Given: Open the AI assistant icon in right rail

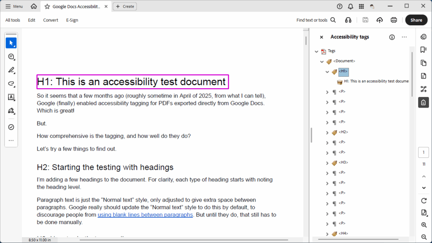Looking at the screenshot, I should pos(424,37).
